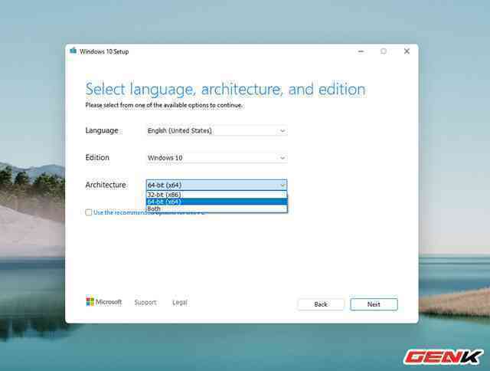Collapse the Architecture combo box
The height and width of the screenshot is (371, 490).
click(x=217, y=185)
